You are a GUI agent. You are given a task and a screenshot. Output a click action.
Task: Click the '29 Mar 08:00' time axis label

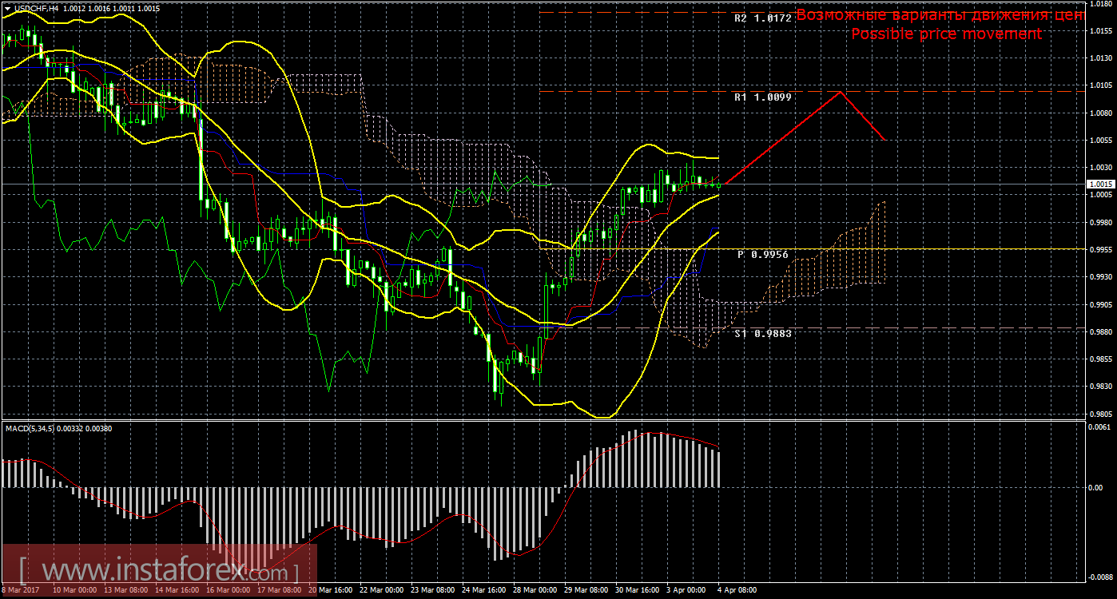[x=586, y=590]
